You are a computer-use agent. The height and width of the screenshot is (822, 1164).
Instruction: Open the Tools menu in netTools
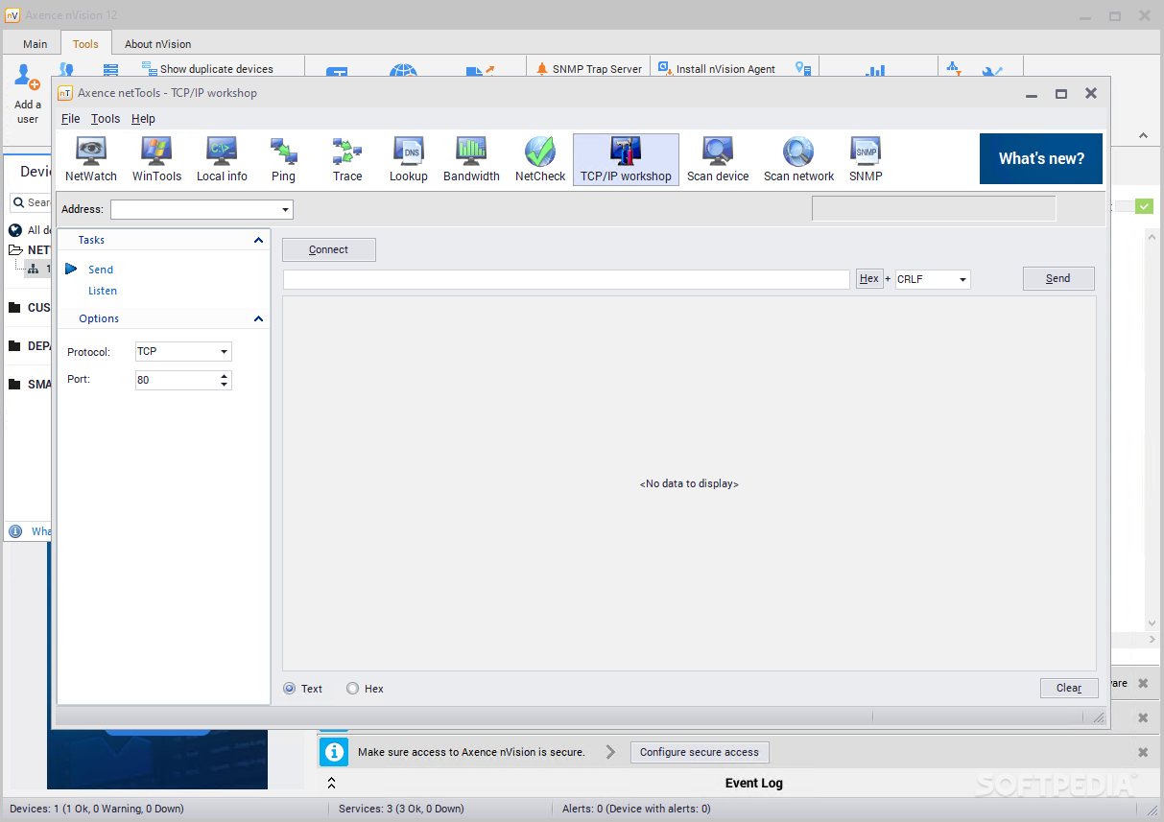point(106,119)
